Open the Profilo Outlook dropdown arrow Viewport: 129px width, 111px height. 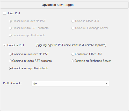tap(106, 84)
